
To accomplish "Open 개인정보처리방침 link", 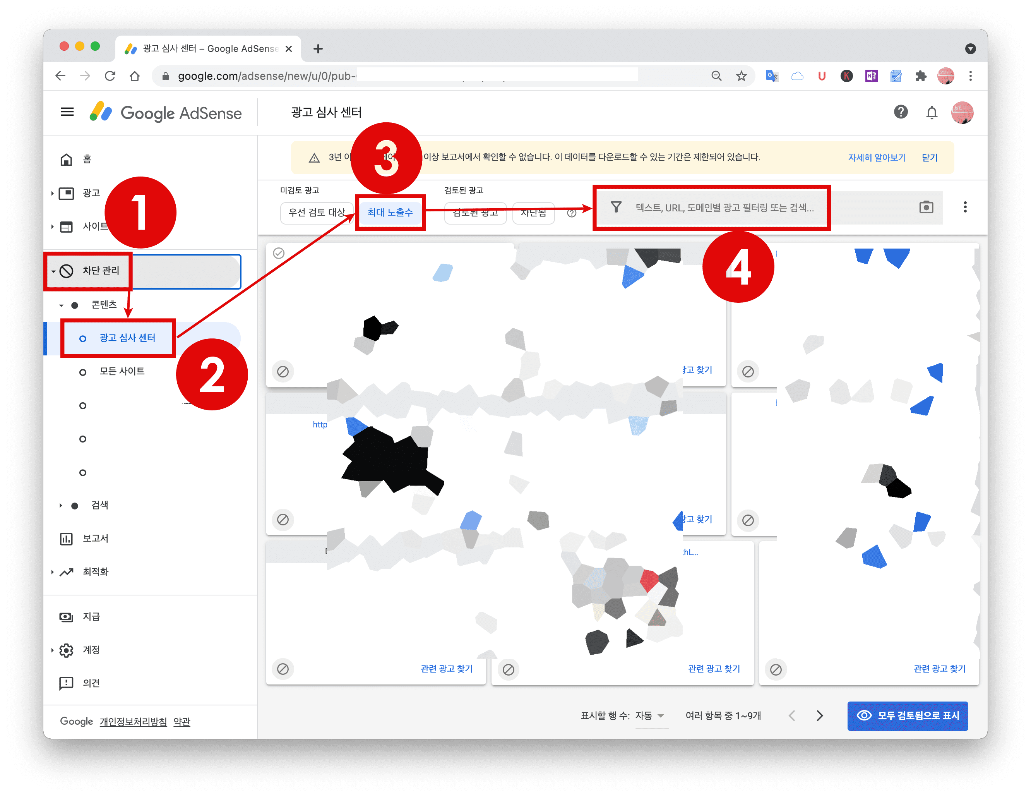I will click(133, 722).
